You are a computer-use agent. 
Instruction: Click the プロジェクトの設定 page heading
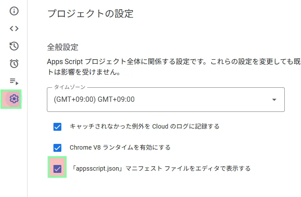[x=90, y=14]
